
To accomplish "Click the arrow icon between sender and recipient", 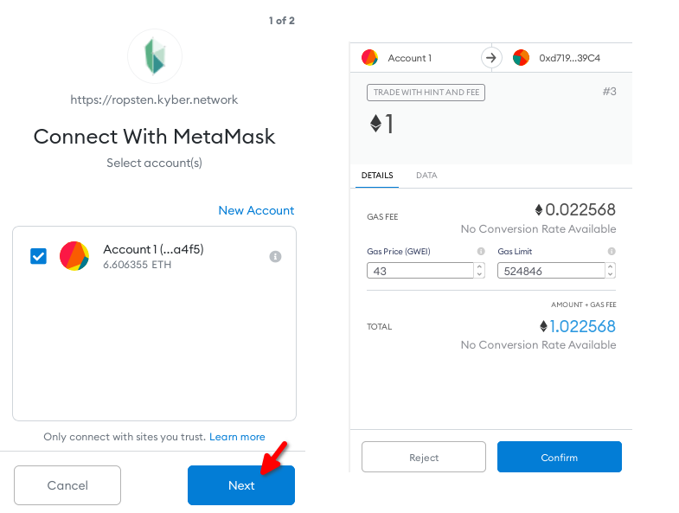I will [491, 58].
